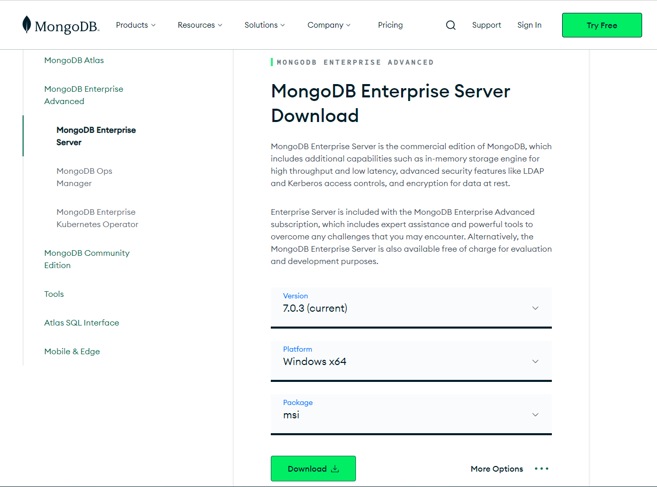Click the Platform dropdown chevron icon

coord(535,361)
